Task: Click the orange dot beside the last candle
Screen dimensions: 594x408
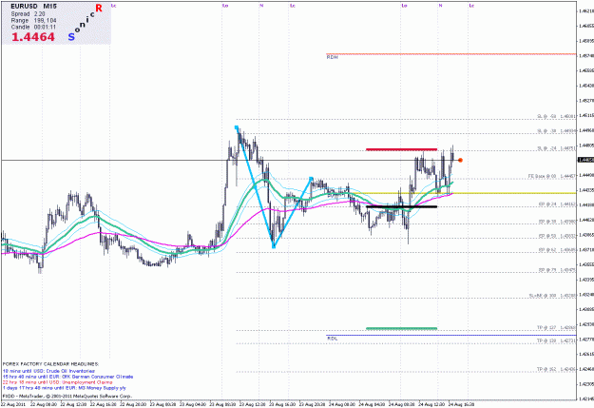Action: tap(460, 160)
